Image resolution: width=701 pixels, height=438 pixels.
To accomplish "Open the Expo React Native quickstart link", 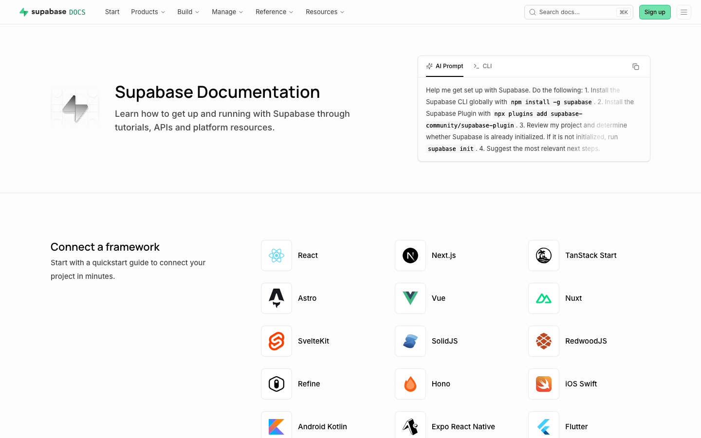I will click(463, 427).
